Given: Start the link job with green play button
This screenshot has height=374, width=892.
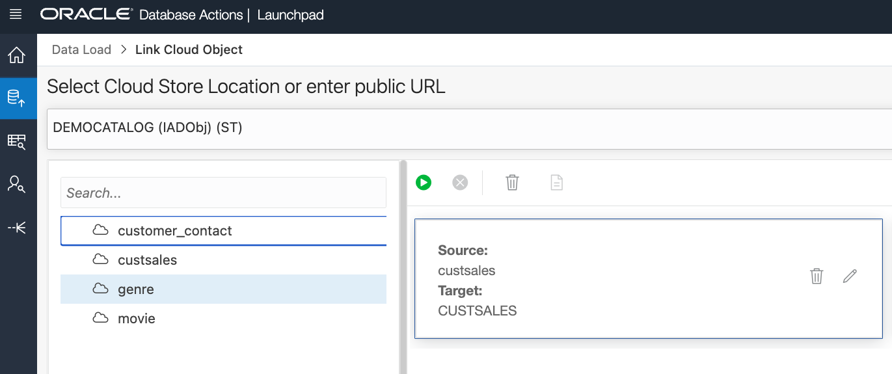Looking at the screenshot, I should point(424,183).
